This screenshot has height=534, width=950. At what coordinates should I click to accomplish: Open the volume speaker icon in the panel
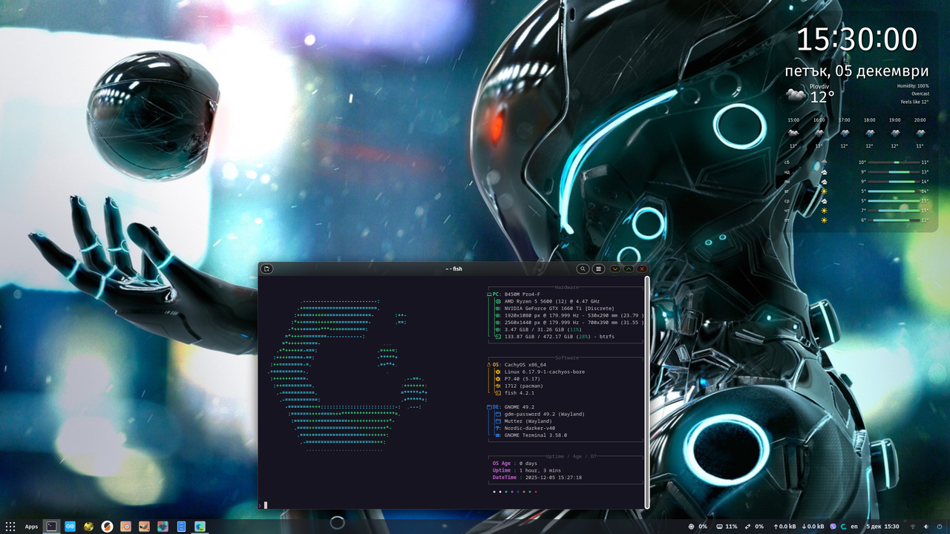[926, 527]
